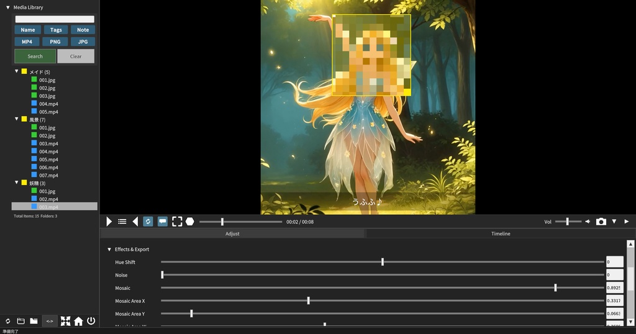Click the Clear button

(76, 56)
